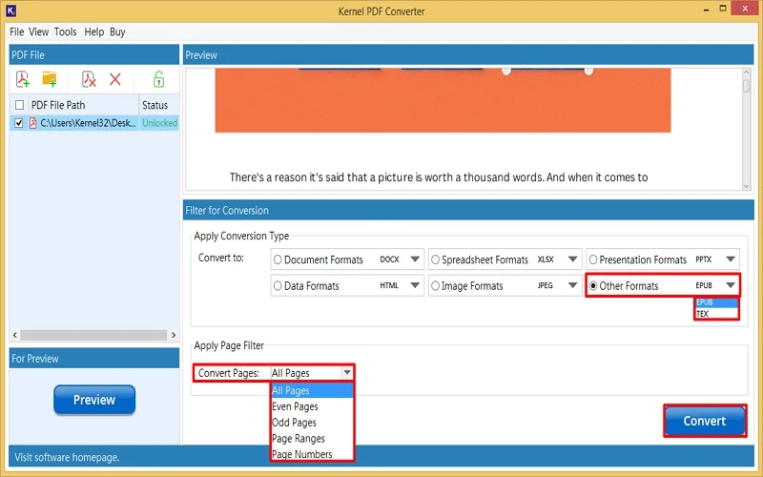
Task: Click the Unlocked status cell
Action: 159,123
